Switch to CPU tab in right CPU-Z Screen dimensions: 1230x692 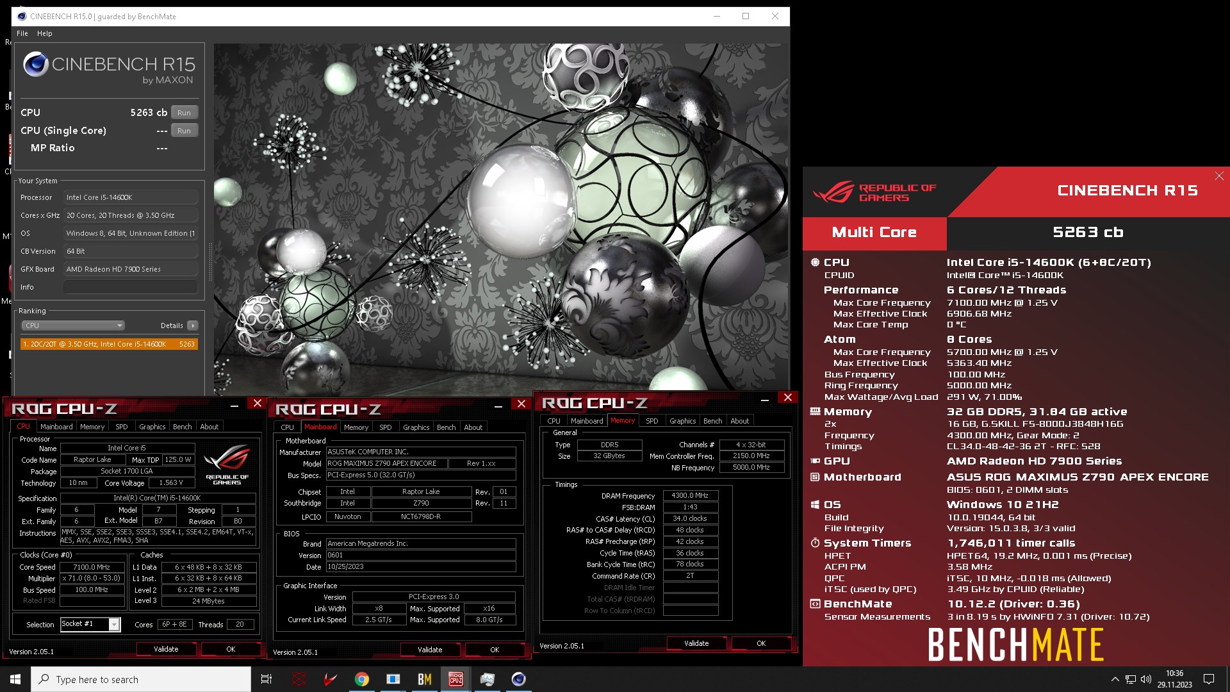(554, 421)
